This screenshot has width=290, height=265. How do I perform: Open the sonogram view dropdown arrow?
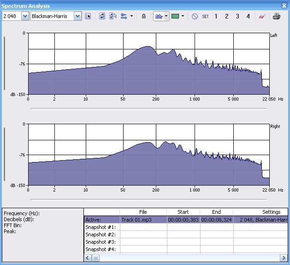coord(183,16)
